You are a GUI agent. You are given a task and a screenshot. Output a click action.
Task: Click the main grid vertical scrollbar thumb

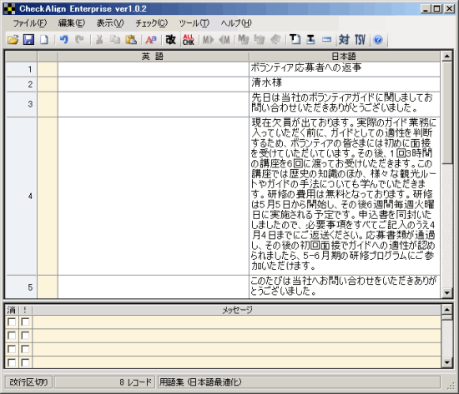pyautogui.click(x=446, y=112)
